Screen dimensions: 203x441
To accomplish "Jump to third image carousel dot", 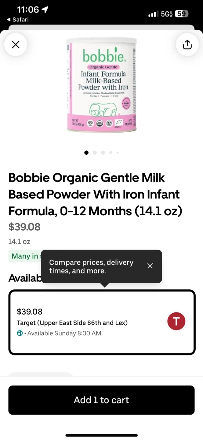I will click(x=103, y=153).
